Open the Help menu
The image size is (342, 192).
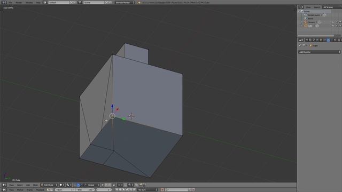[x=38, y=3]
